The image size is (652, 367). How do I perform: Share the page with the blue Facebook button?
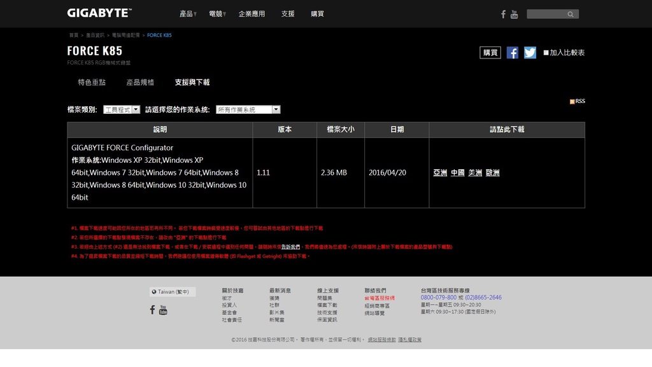click(x=513, y=53)
